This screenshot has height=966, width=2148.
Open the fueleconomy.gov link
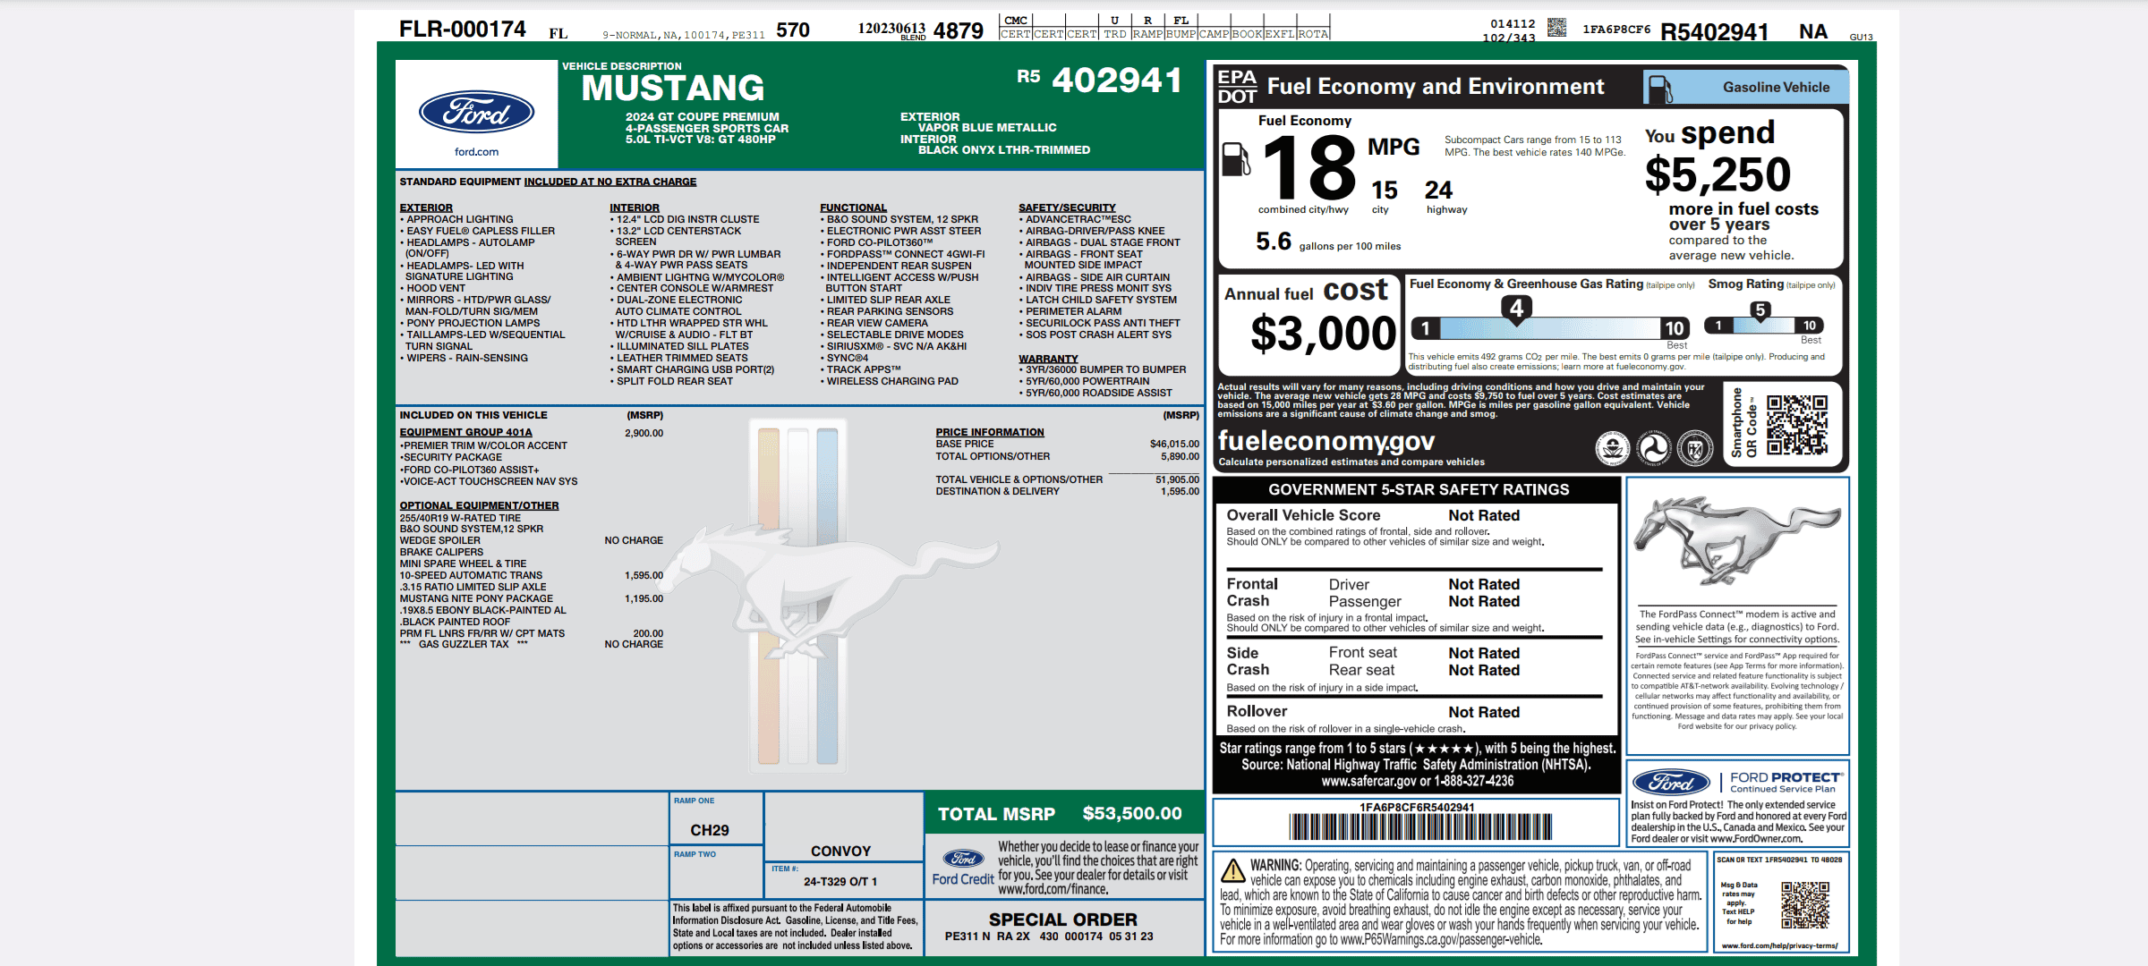coord(1325,441)
